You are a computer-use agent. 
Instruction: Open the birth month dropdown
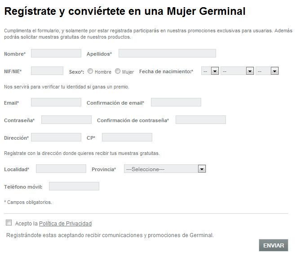tap(237, 71)
